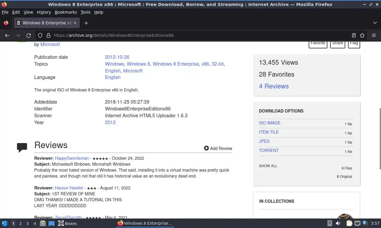The height and width of the screenshot is (228, 381).
Task: Go back to the previous page
Action: [x=7, y=35]
